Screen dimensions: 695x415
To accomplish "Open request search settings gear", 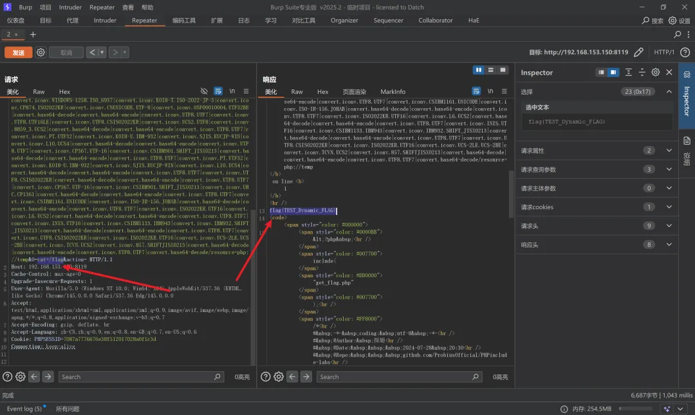I will pos(21,377).
